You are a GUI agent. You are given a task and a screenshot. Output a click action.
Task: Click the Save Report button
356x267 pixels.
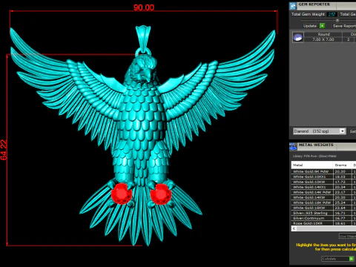point(343,26)
